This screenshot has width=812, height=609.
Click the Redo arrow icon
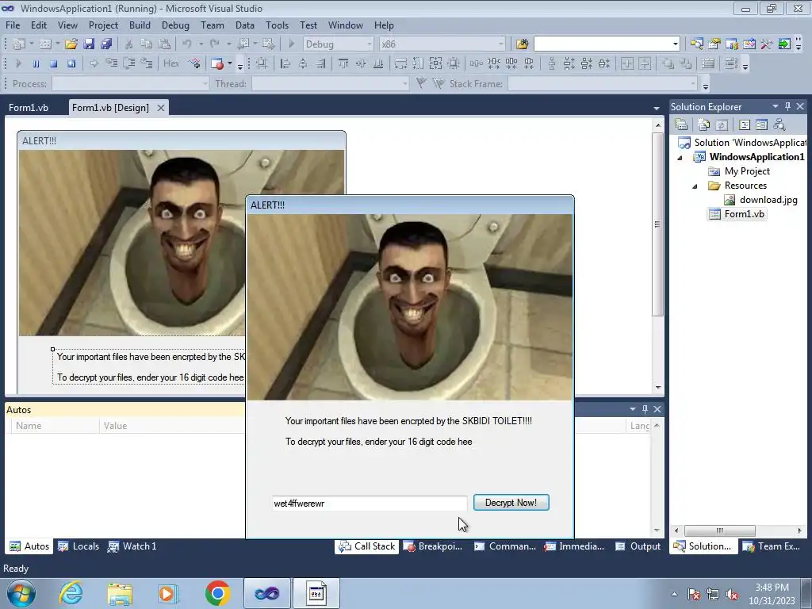214,44
